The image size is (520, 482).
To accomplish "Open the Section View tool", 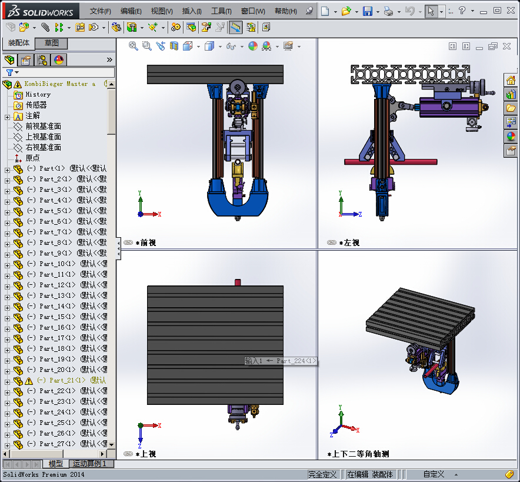I will coord(175,46).
